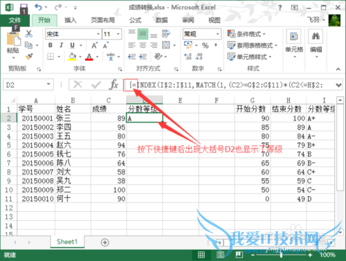Click the Copy icon in clipboard group

[28, 45]
